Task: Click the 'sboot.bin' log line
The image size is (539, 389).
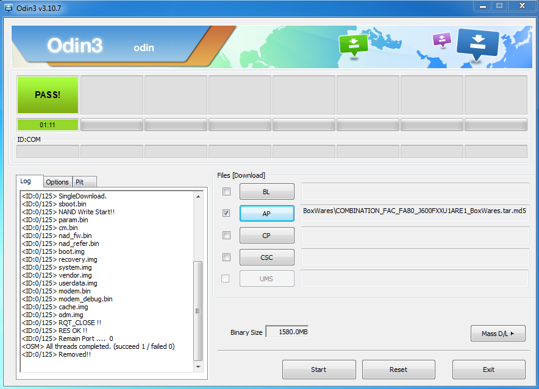Action: (54, 204)
